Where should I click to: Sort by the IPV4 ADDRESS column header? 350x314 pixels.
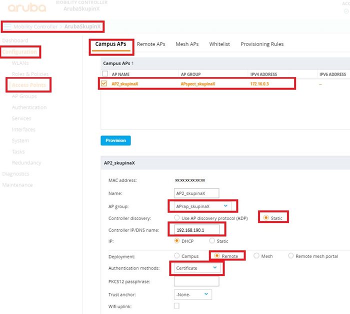tap(263, 74)
